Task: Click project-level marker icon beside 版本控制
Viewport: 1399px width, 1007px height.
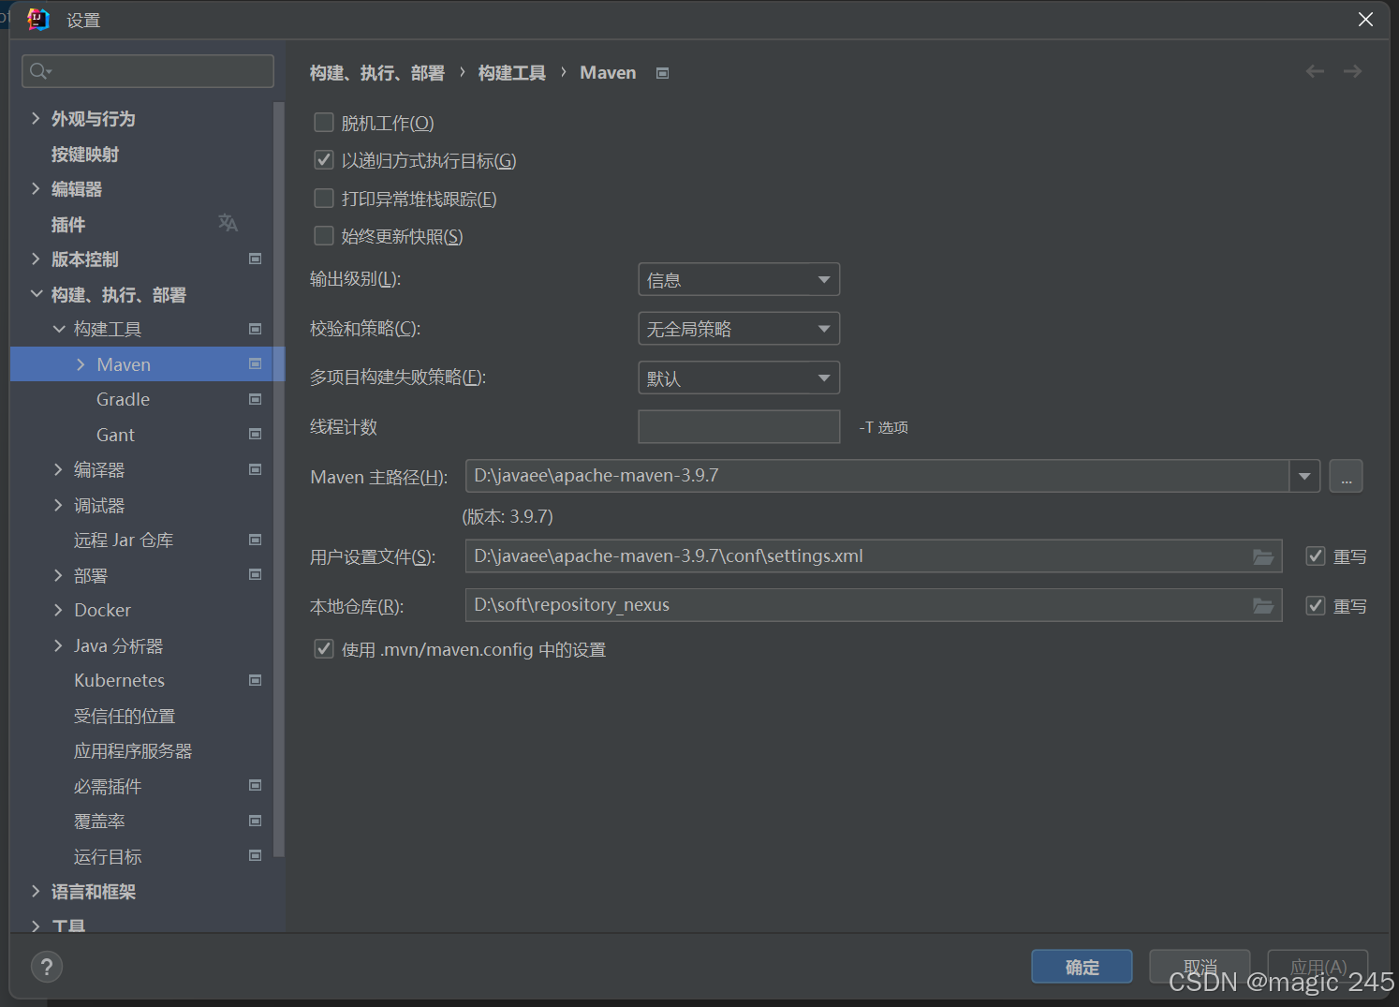Action: click(255, 259)
